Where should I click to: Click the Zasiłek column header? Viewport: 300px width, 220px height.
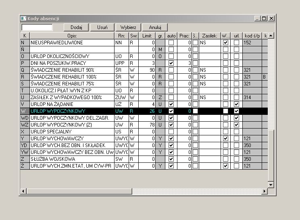pyautogui.click(x=210, y=35)
